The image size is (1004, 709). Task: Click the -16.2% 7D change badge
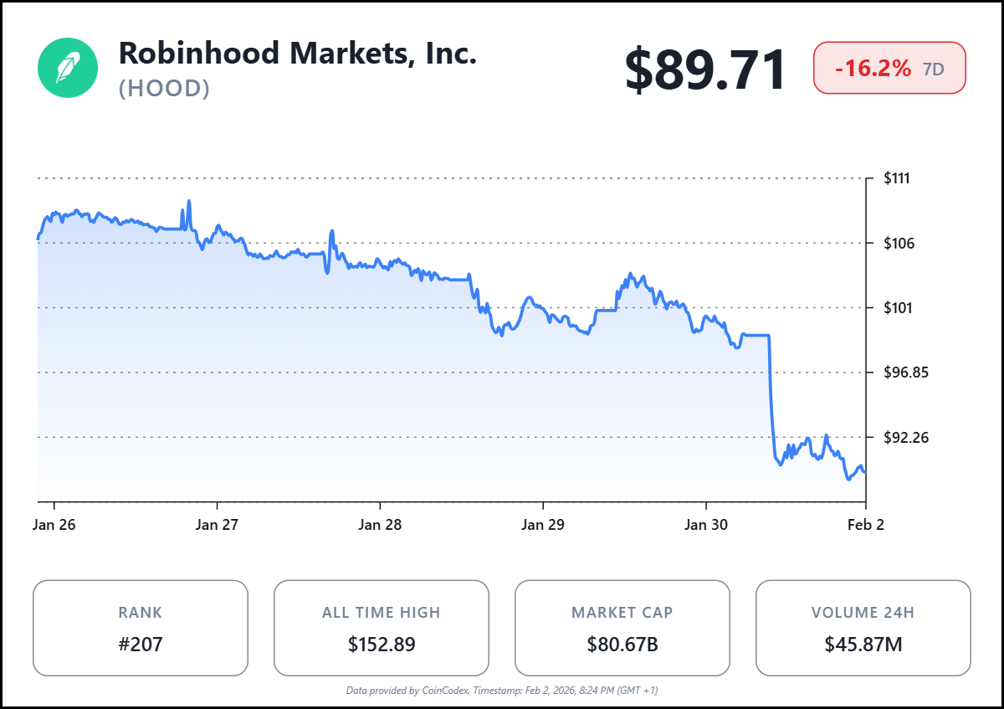[889, 69]
